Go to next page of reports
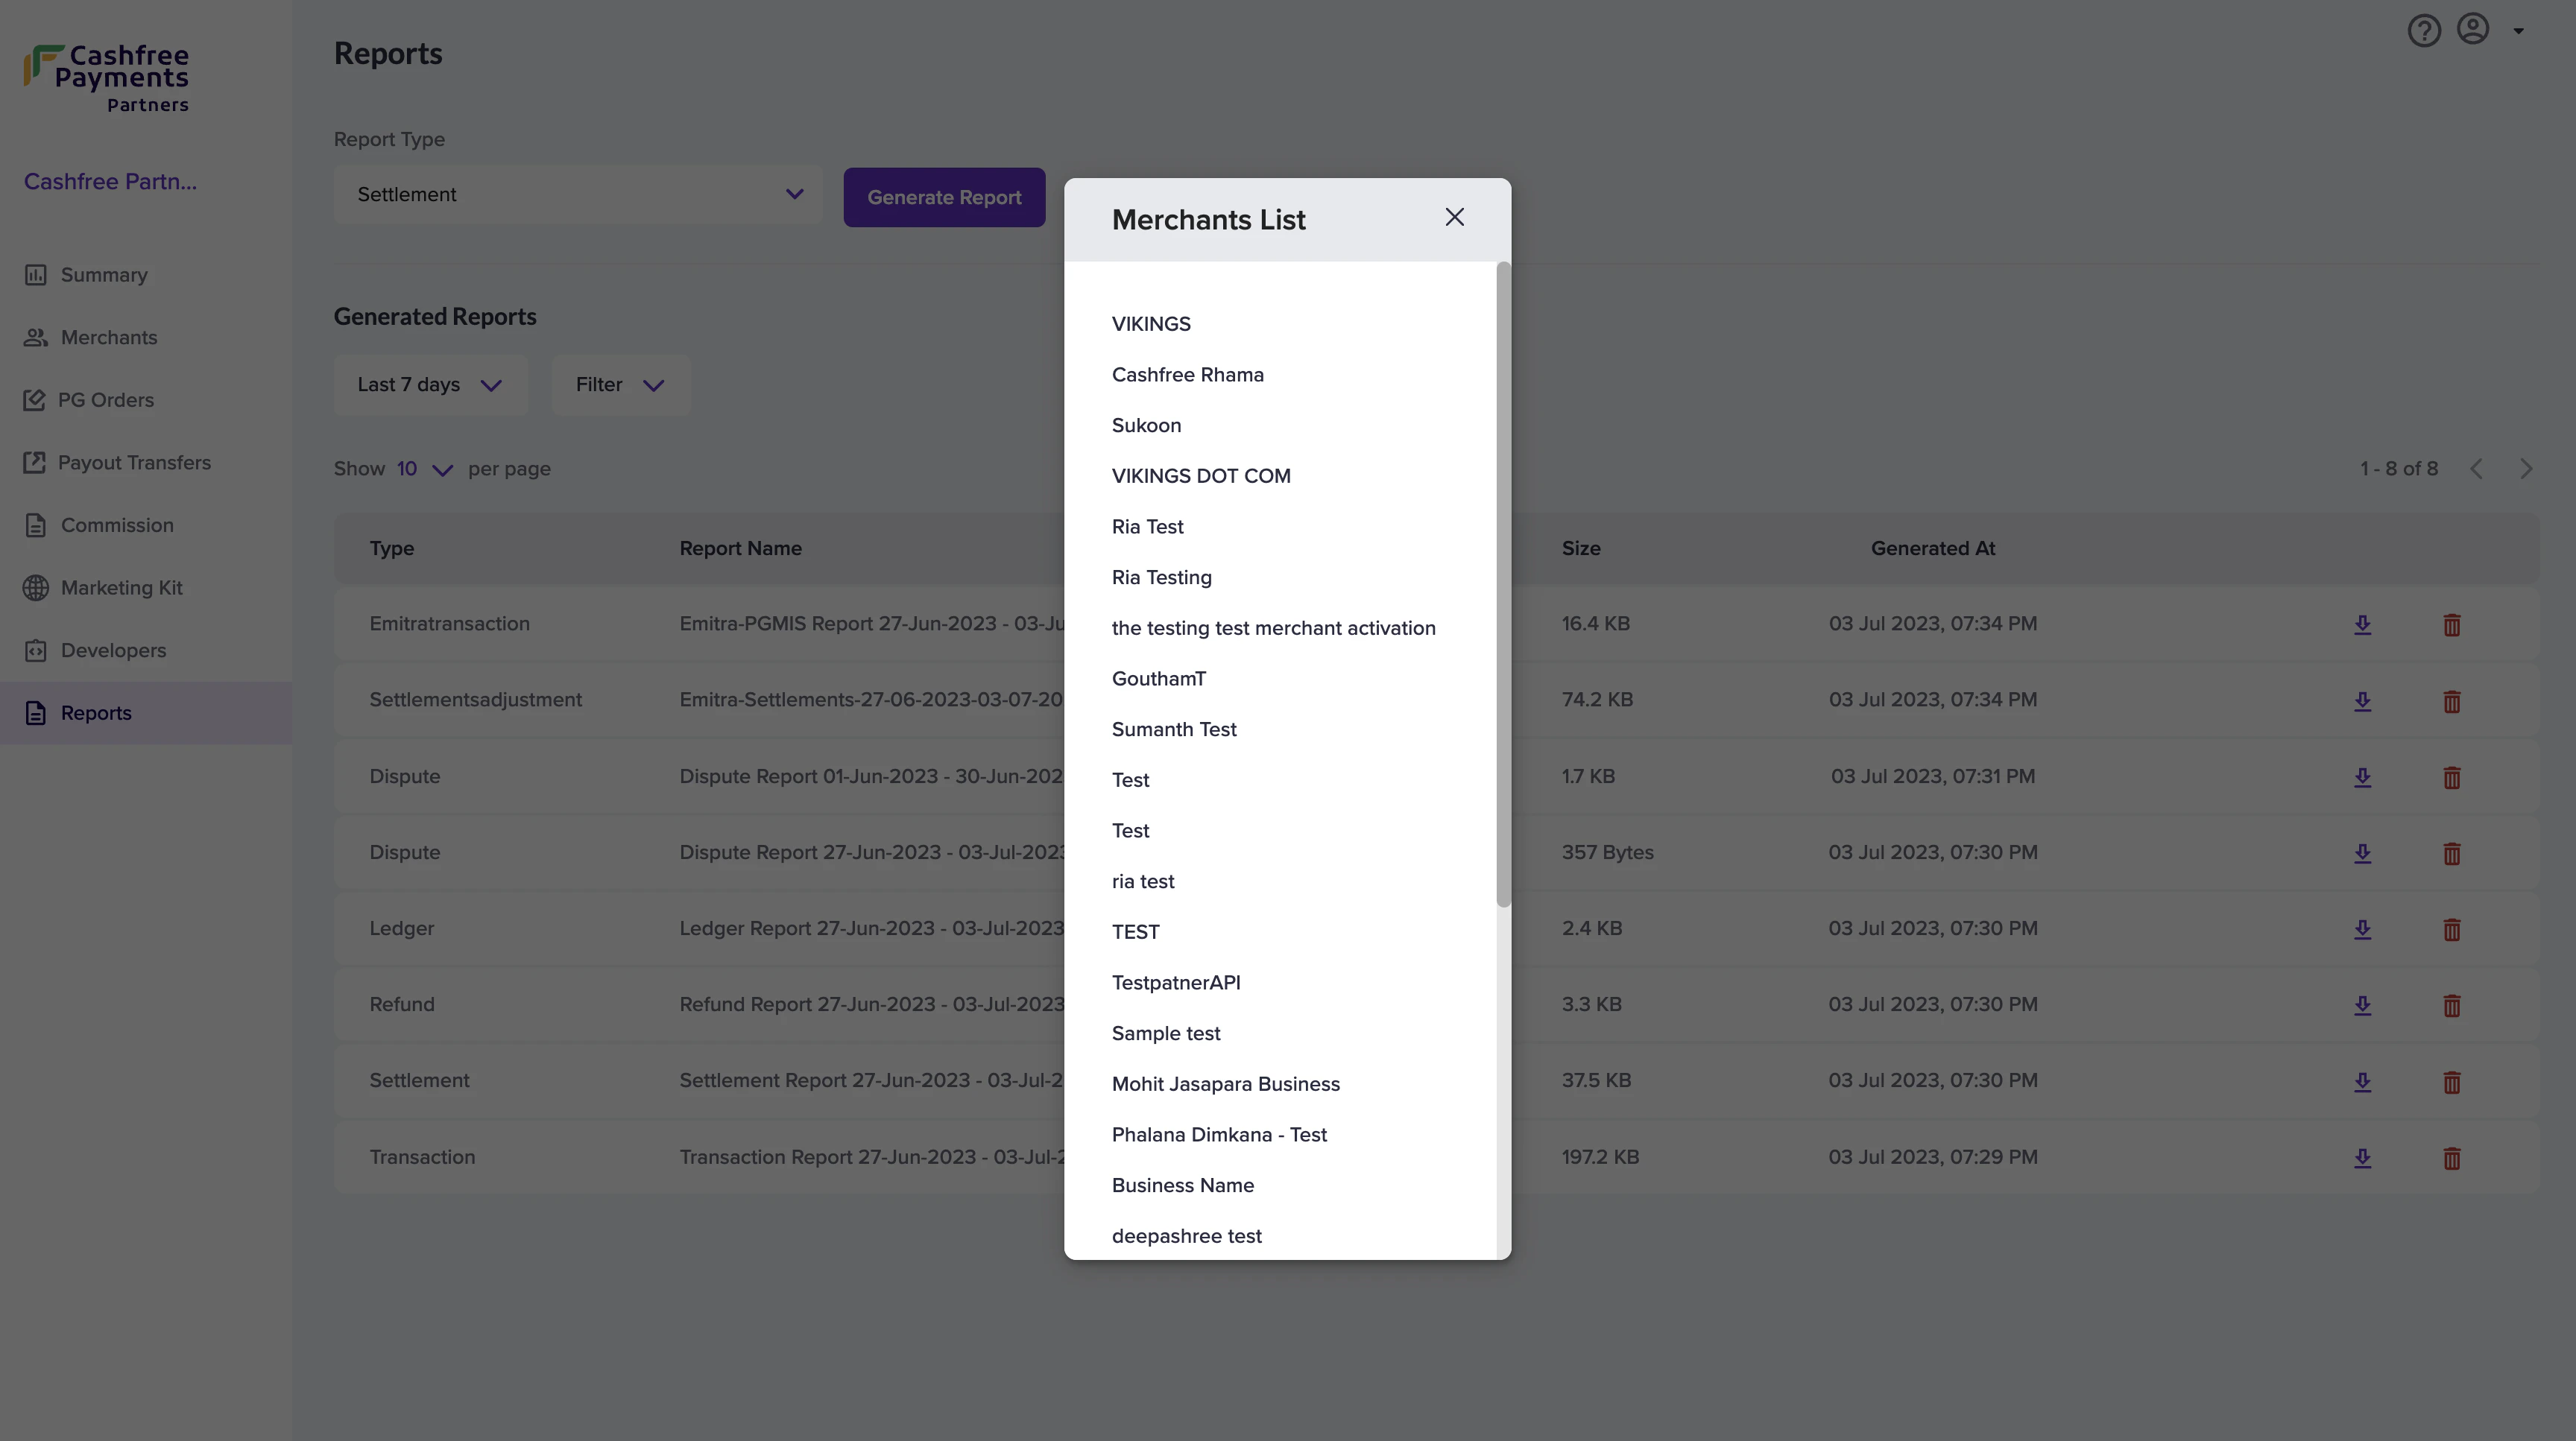The height and width of the screenshot is (1441, 2576). (x=2526, y=469)
